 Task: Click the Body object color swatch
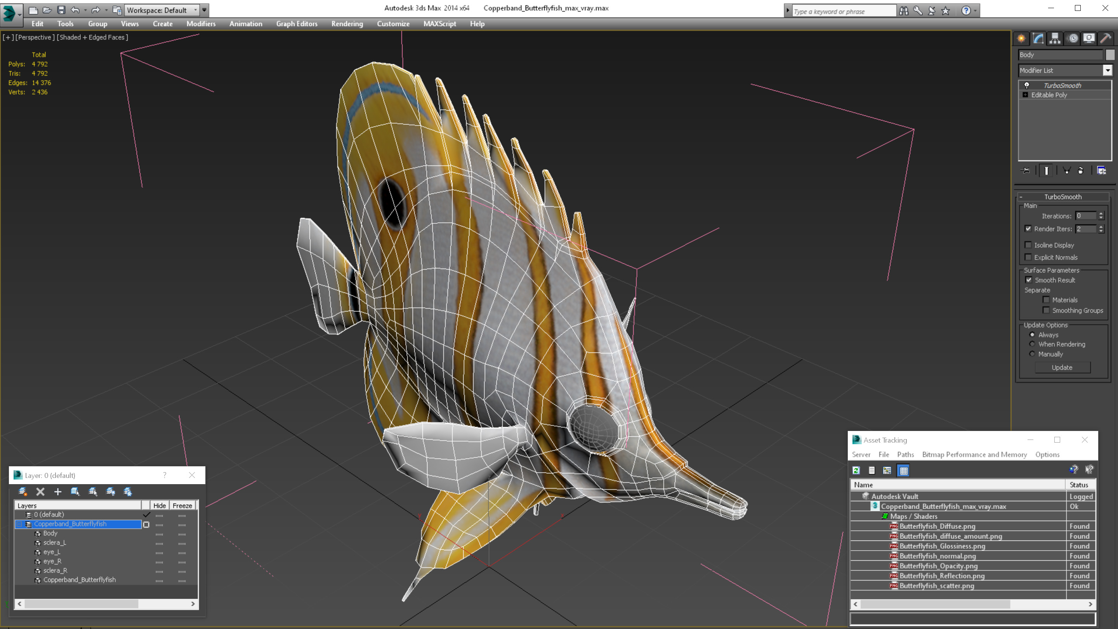pos(1110,55)
